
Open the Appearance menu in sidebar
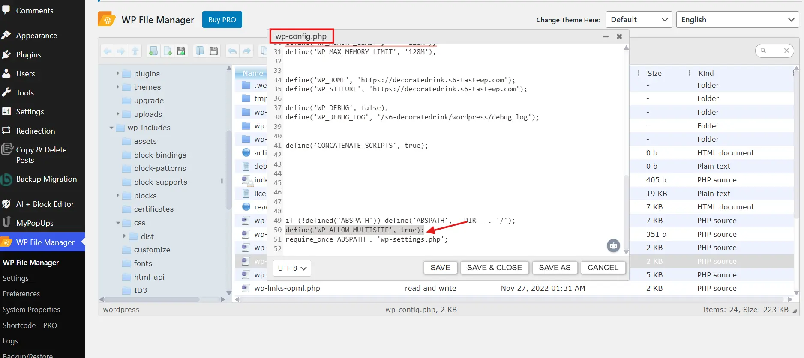pos(36,36)
